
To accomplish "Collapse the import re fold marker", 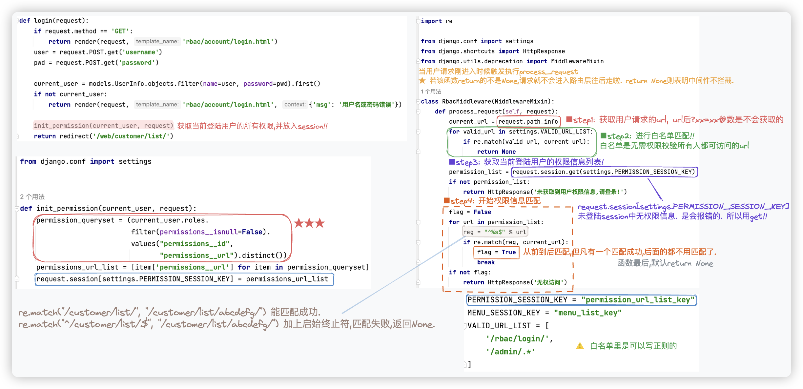I will 418,21.
